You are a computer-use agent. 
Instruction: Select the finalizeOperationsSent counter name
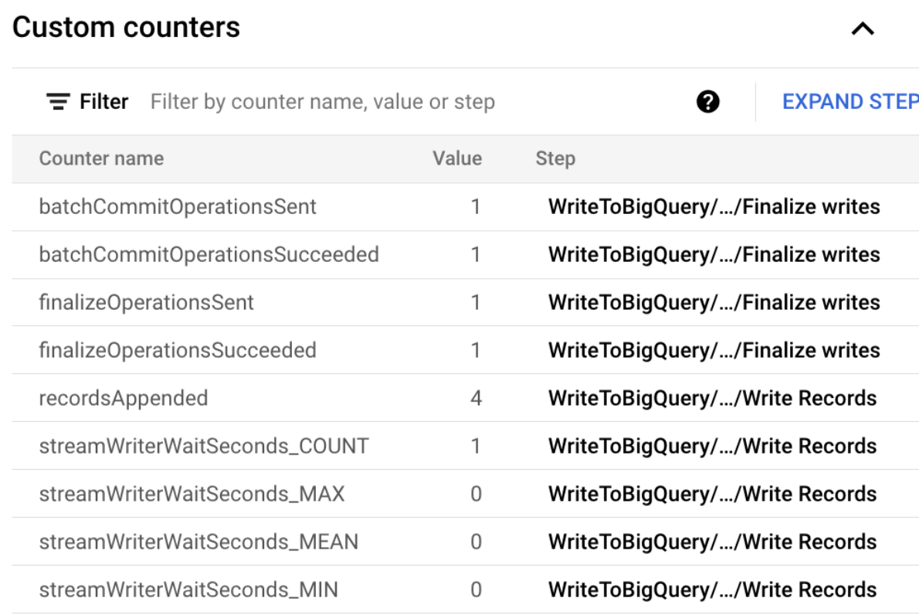(x=147, y=303)
